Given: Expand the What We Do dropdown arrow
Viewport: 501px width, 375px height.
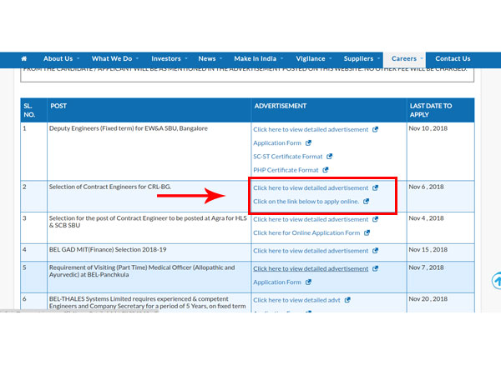Looking at the screenshot, I should pos(137,58).
